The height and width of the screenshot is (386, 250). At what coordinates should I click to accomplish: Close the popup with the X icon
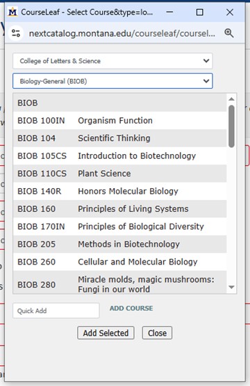230,12
